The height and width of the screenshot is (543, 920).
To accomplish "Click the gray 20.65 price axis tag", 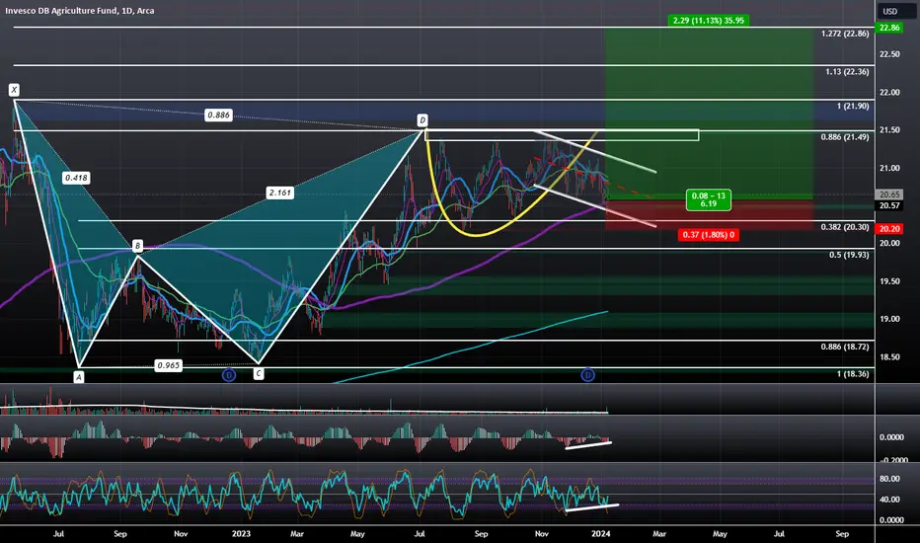I will pyautogui.click(x=889, y=194).
